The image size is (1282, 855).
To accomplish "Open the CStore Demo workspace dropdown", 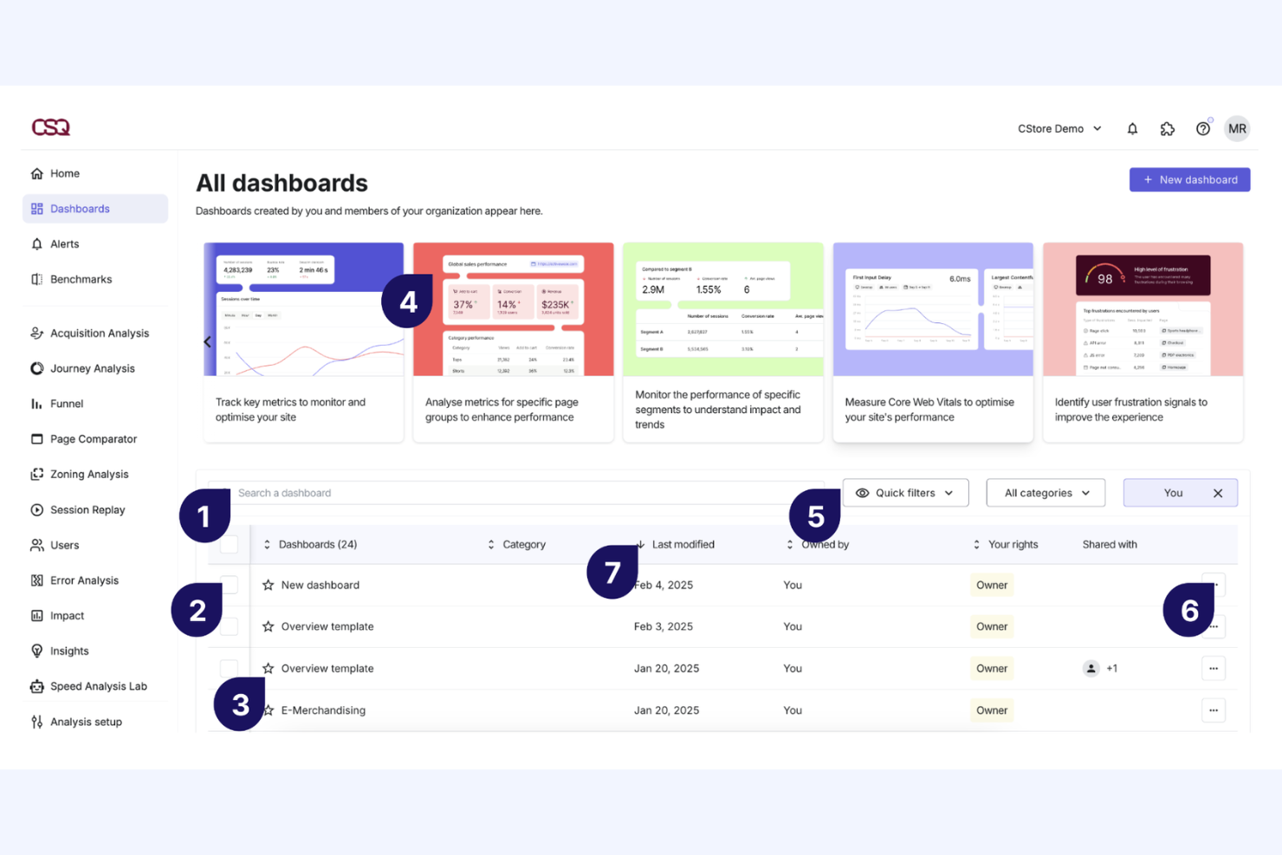I will (x=1059, y=128).
